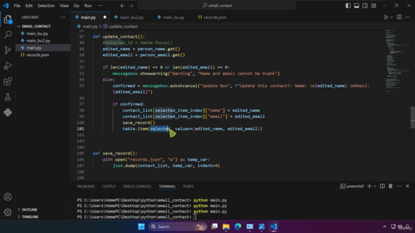The image size is (415, 233).
Task: Switch to records.json editor tab
Action: pos(215,17)
